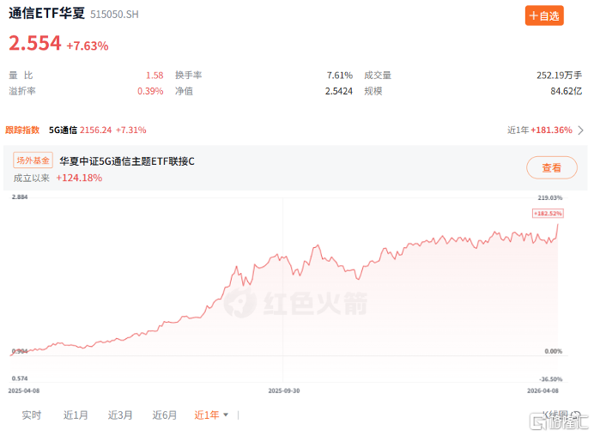Switch to the 近1月 tab
The width and height of the screenshot is (594, 436).
76,415
